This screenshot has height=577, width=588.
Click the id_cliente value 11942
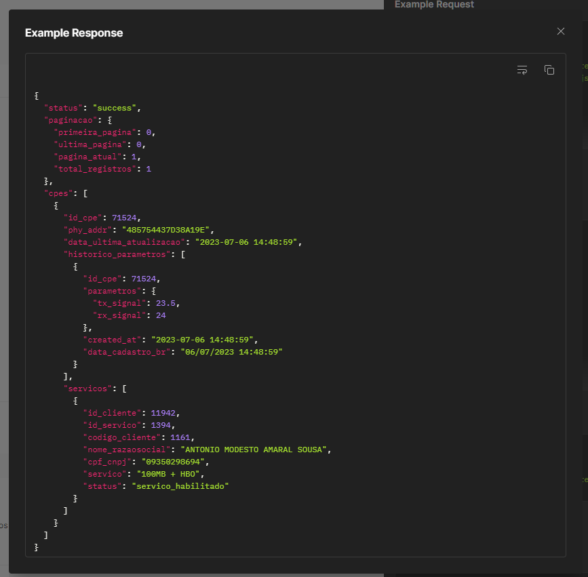pos(163,413)
